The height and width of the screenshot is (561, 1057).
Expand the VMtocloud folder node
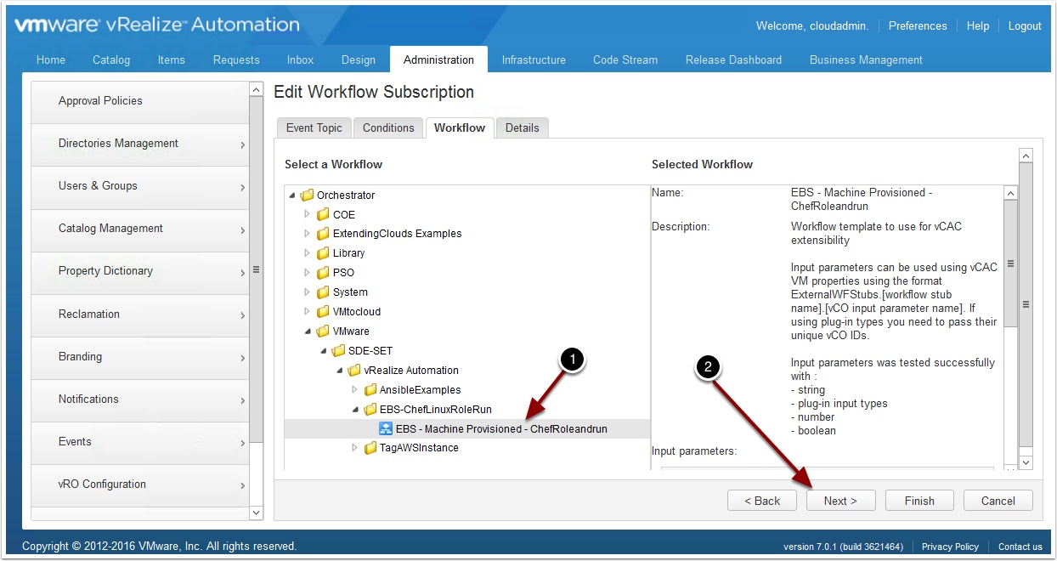[308, 312]
